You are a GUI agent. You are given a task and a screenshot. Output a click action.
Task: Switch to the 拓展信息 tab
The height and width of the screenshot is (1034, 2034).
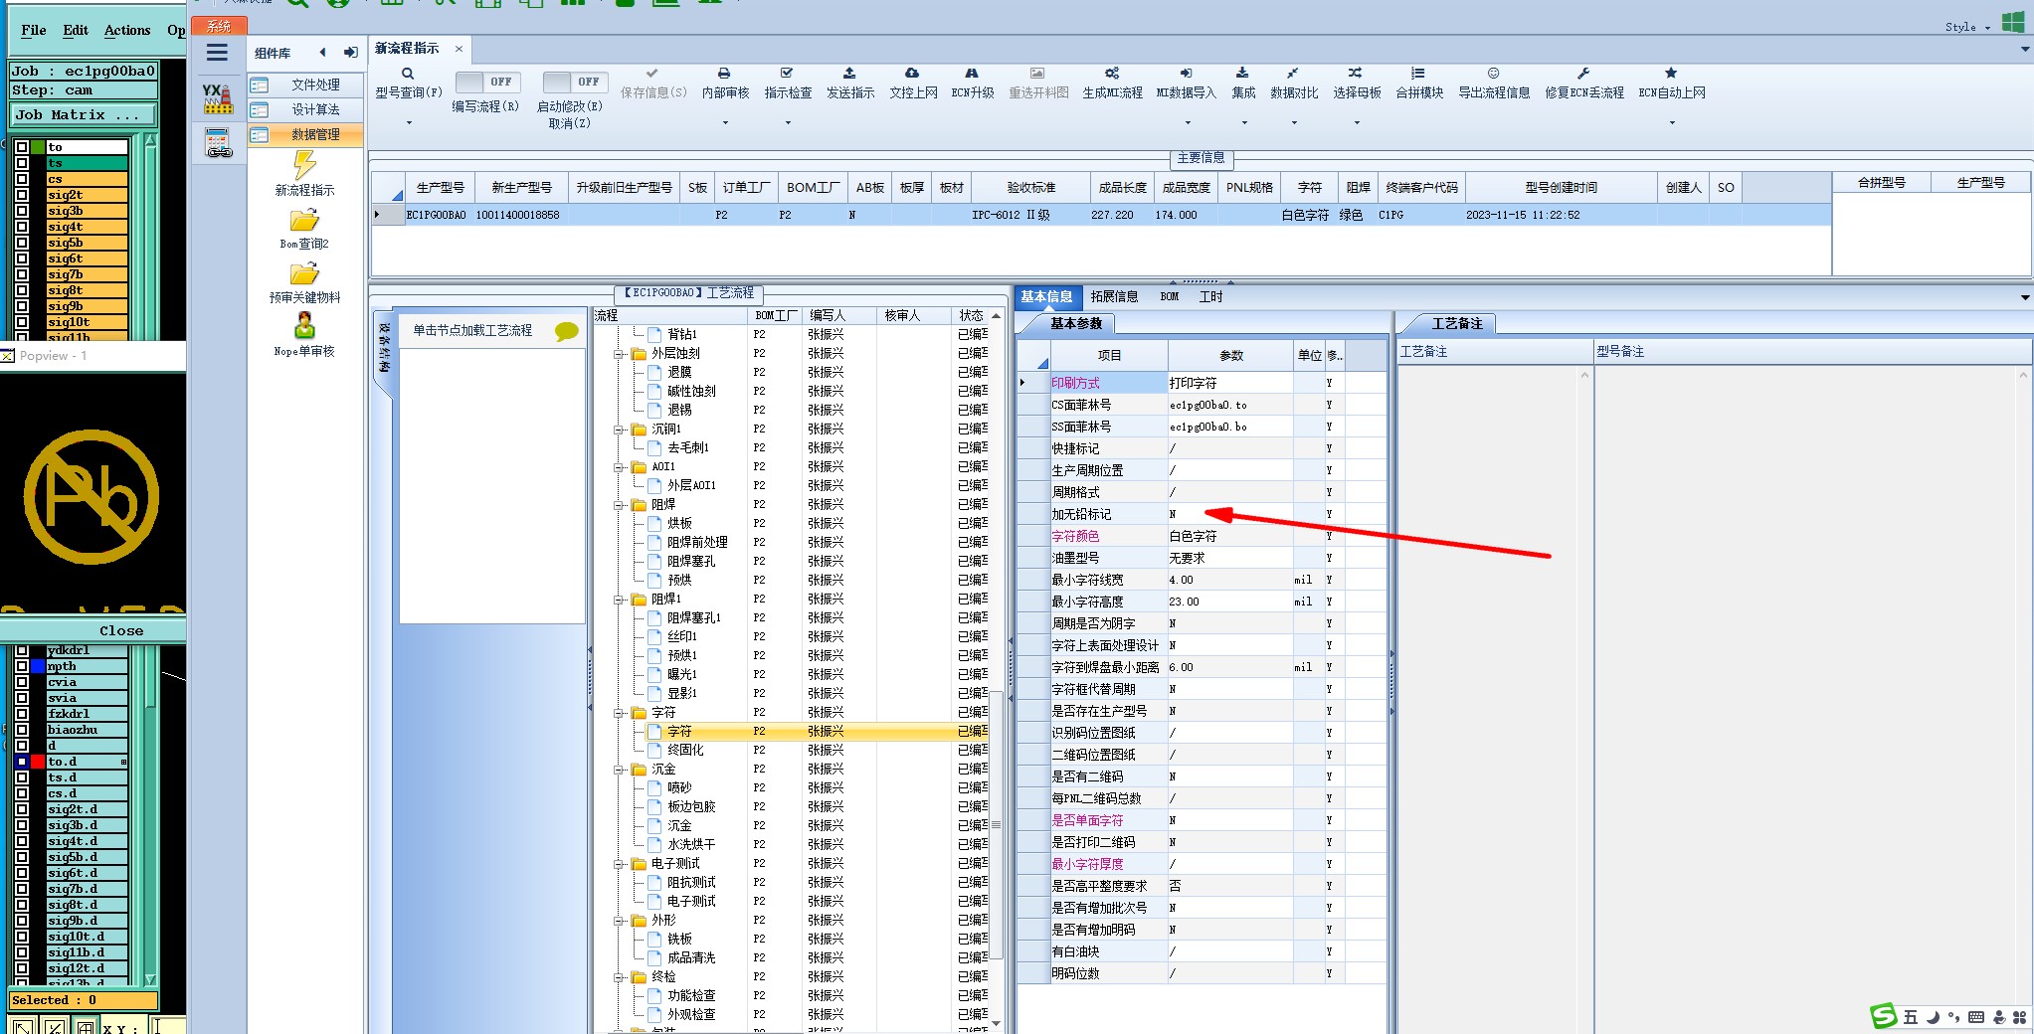[1114, 296]
